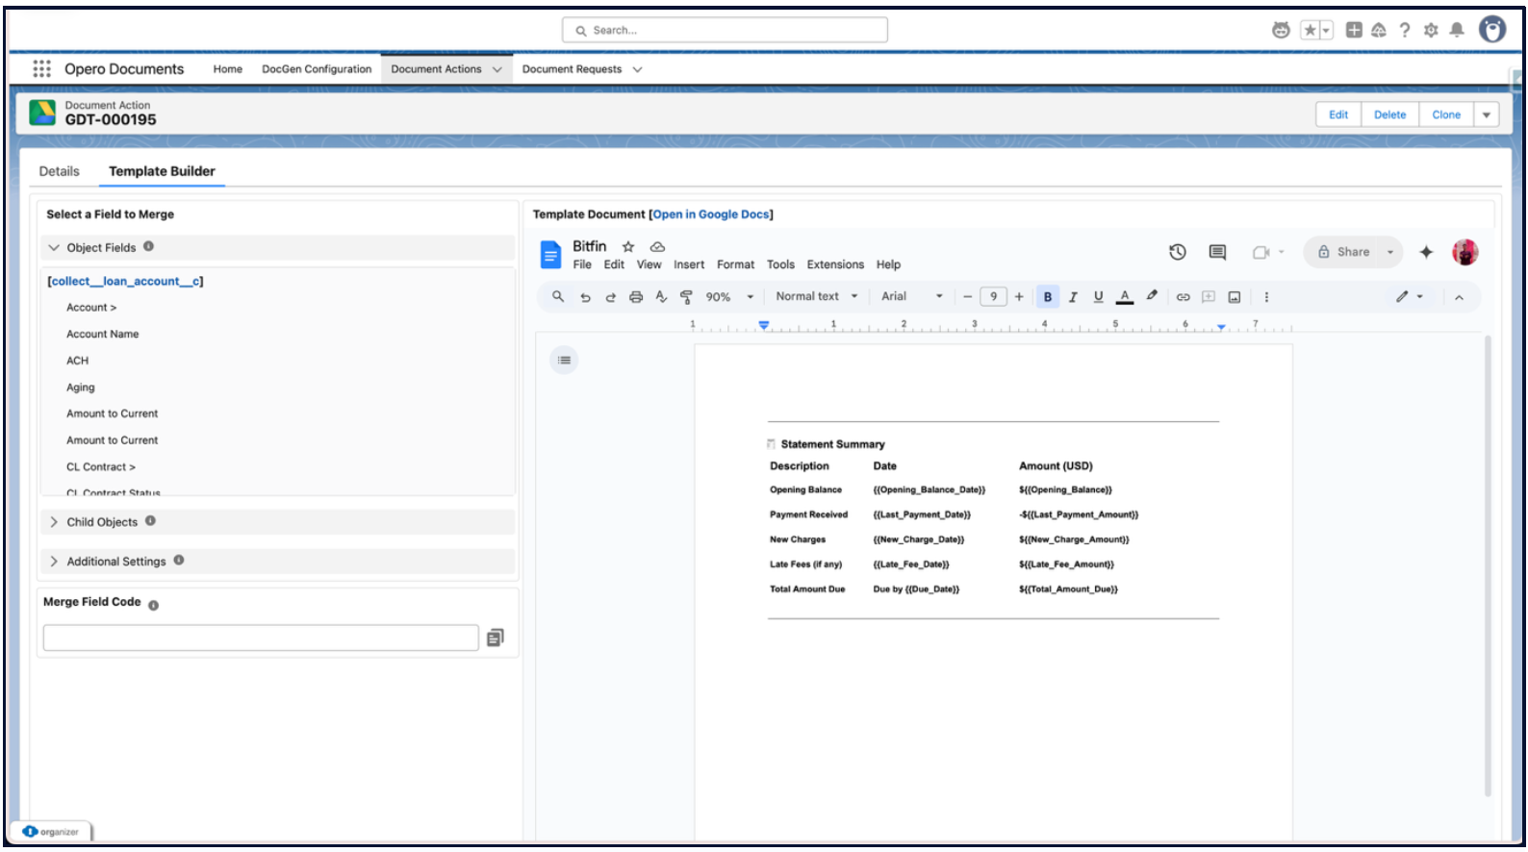Image resolution: width=1528 pixels, height=852 pixels.
Task: Open the Open in Google Docs link
Action: coord(711,214)
